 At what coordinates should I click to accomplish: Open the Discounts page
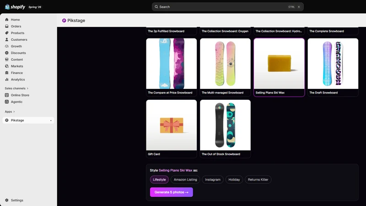pos(18,53)
